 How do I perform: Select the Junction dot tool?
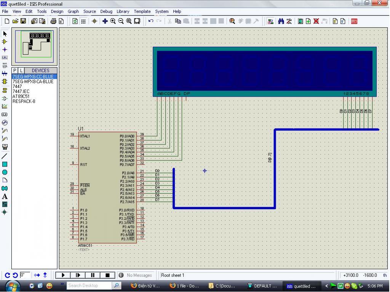[5, 49]
